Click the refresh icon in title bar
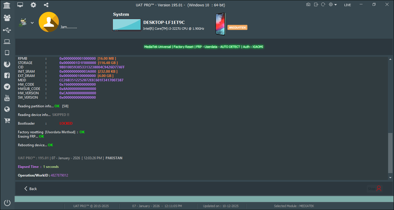394x210 pixels. [x=323, y=5]
